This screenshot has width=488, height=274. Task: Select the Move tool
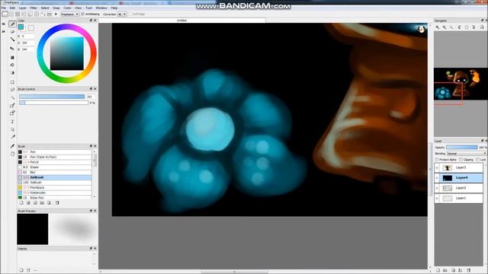click(x=12, y=49)
